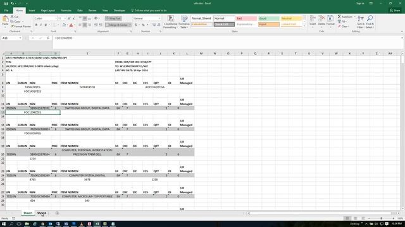Click the Increase Decimal icon

154,25
